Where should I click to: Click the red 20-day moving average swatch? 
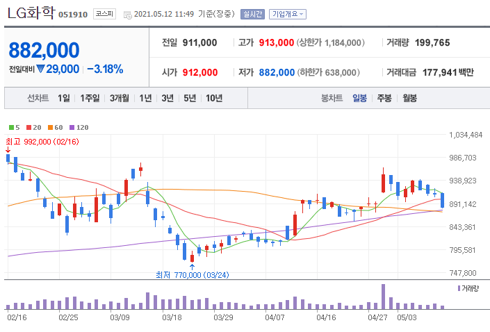click(28, 127)
